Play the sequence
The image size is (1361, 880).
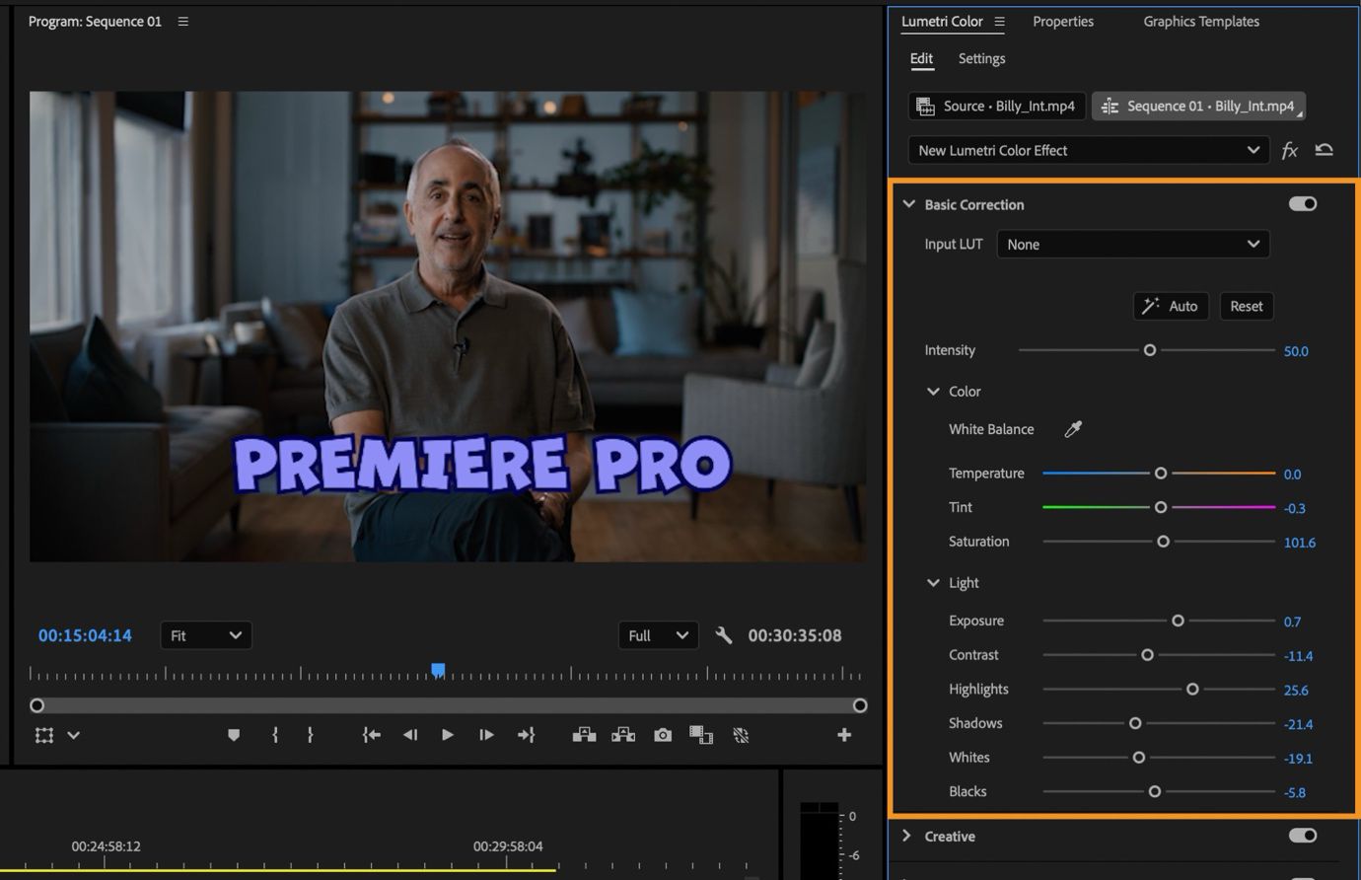[x=448, y=735]
